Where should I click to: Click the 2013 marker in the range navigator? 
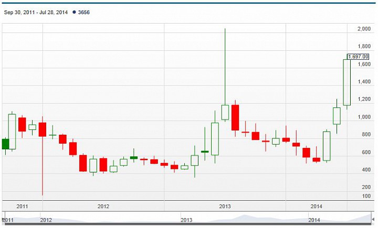186,220
